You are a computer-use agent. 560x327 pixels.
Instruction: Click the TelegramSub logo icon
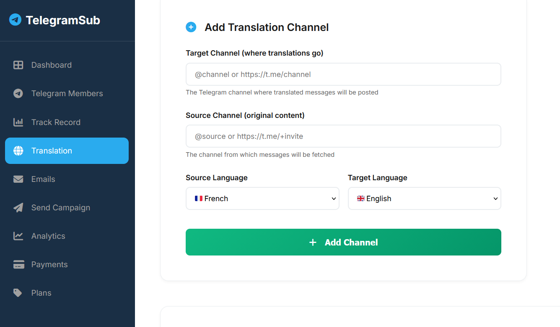coord(15,20)
